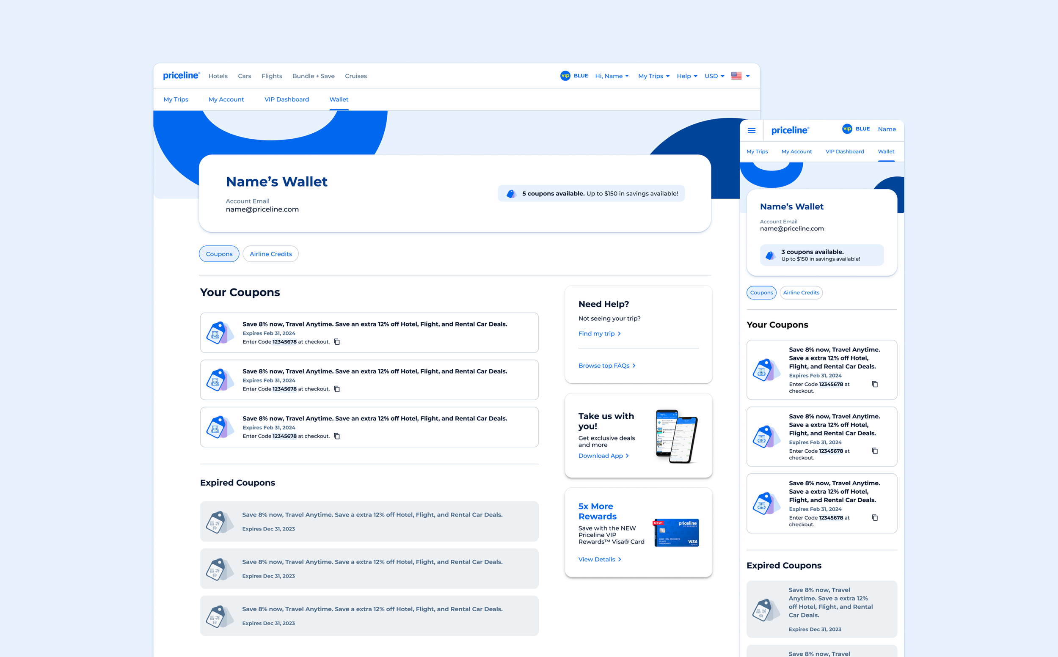The width and height of the screenshot is (1058, 657).
Task: Click the phones app image thumbnail
Action: (676, 436)
